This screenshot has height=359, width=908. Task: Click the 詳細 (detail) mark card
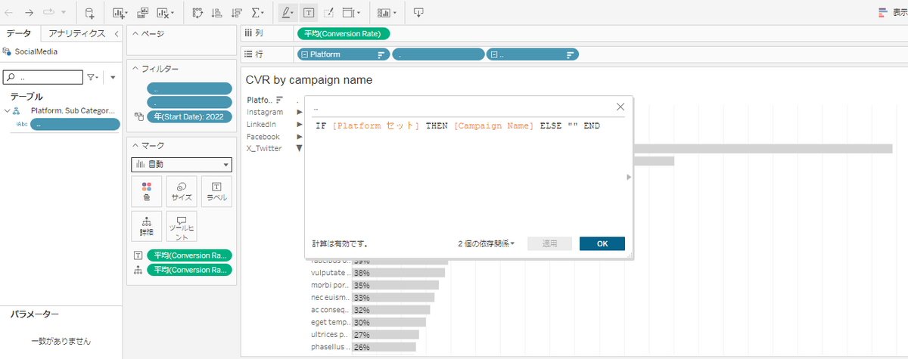click(146, 226)
